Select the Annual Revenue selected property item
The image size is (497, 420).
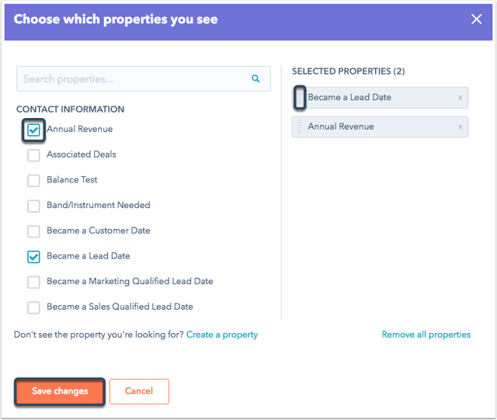380,127
